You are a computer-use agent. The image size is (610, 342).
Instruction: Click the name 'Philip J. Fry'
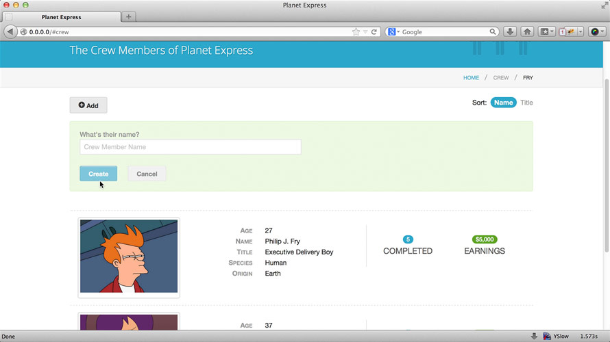click(282, 241)
